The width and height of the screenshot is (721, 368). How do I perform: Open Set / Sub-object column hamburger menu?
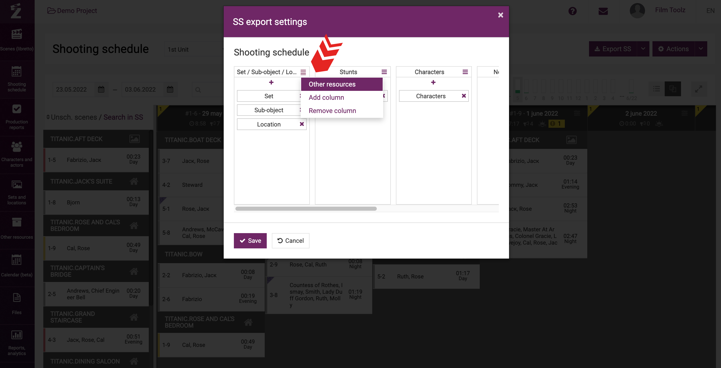tap(303, 72)
